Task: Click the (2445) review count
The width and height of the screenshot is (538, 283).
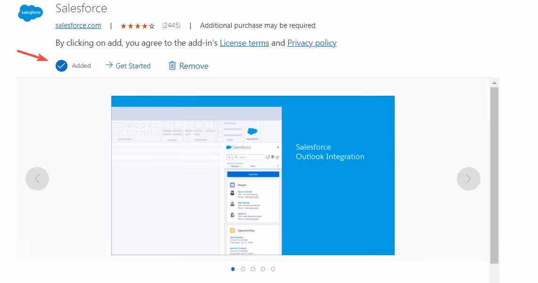Action: [171, 25]
